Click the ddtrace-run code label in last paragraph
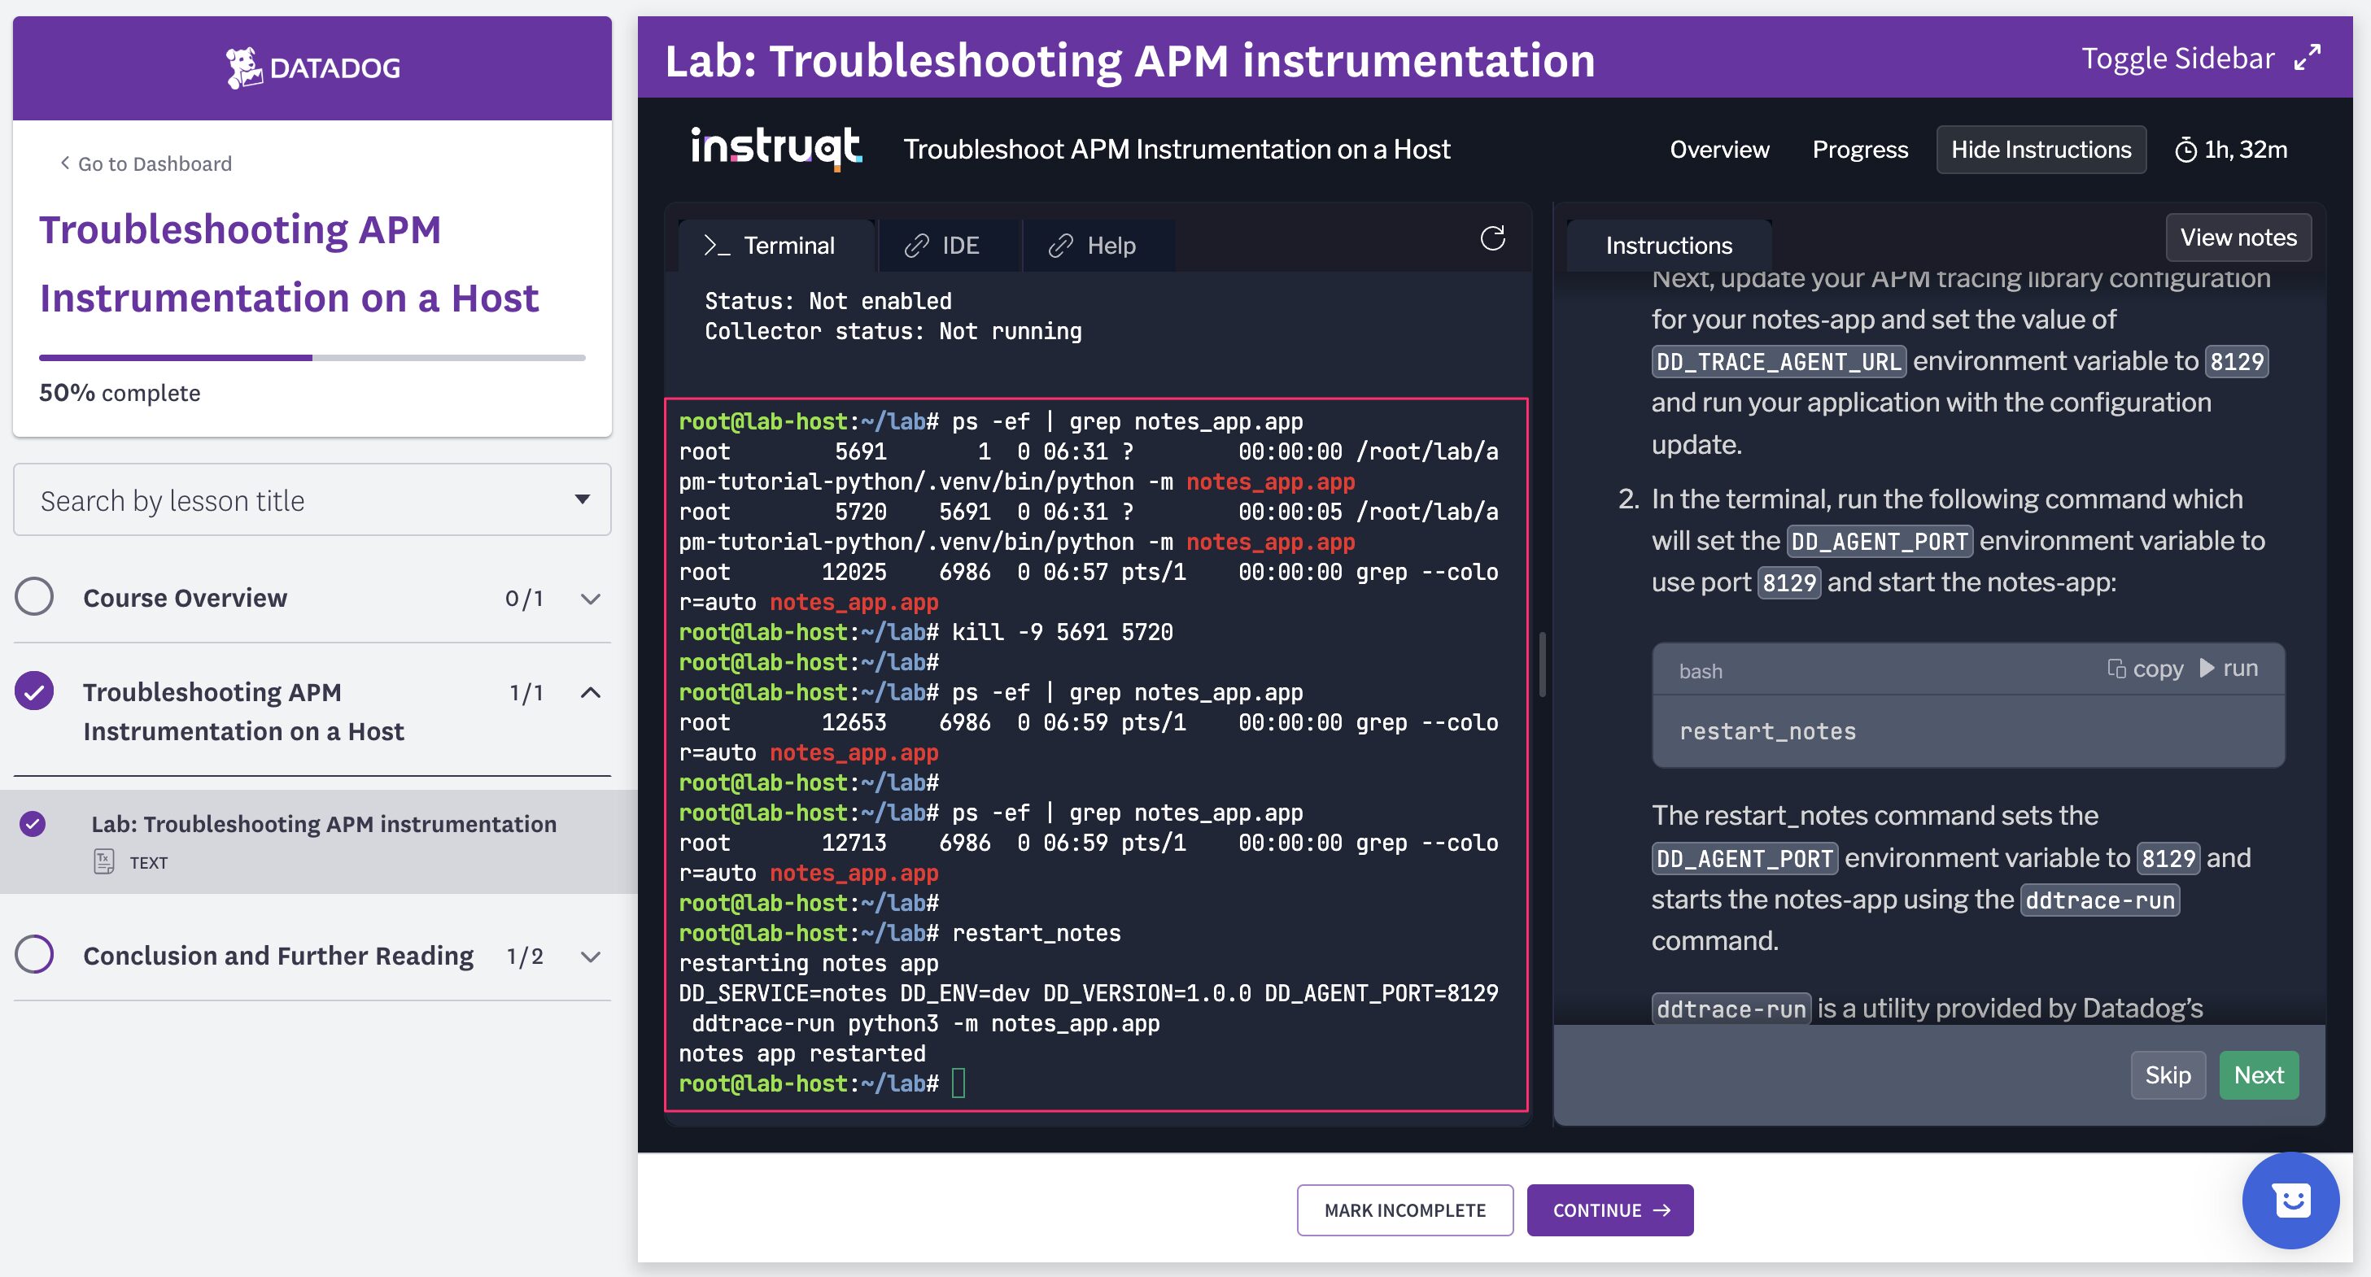The image size is (2371, 1277). pyautogui.click(x=1731, y=1009)
